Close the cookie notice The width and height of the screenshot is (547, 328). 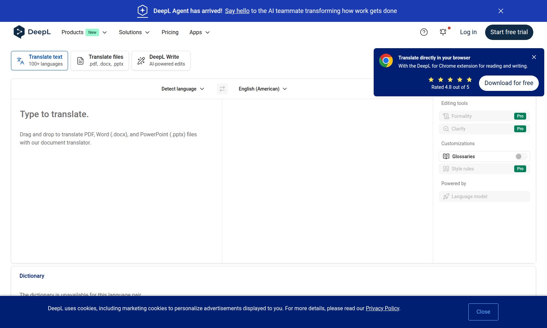pos(483,312)
